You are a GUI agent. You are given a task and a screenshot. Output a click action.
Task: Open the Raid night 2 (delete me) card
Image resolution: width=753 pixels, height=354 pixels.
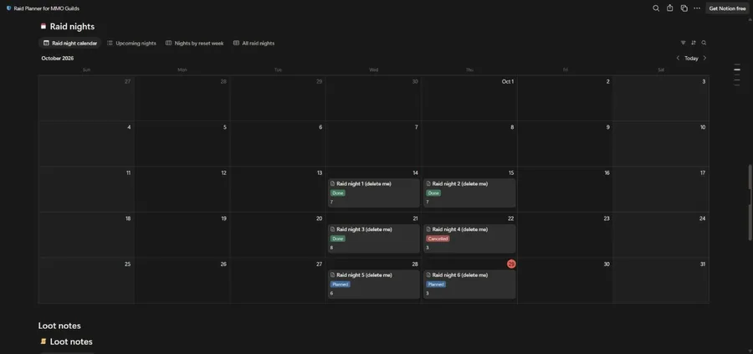pyautogui.click(x=469, y=192)
